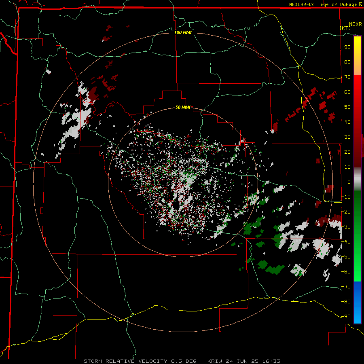Select the 50 NMI range ring label
The height and width of the screenshot is (364, 364).
click(x=183, y=107)
